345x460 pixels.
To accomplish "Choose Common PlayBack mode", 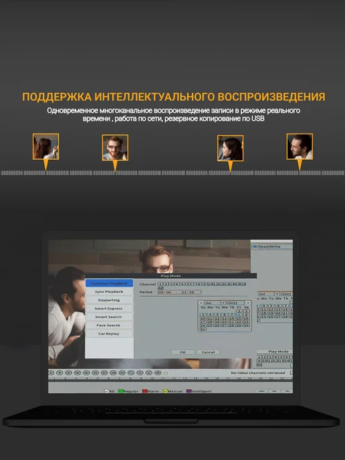I will tap(109, 283).
